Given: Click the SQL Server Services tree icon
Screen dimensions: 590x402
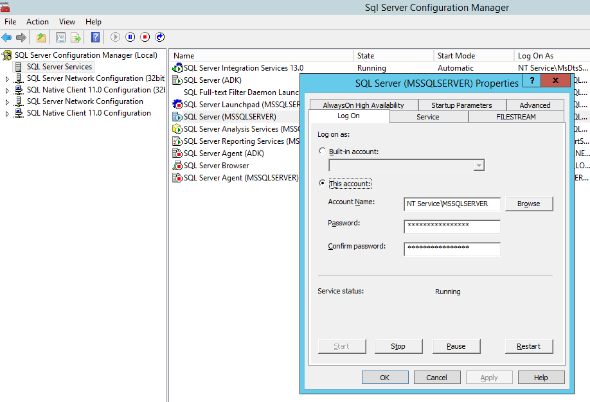Looking at the screenshot, I should [19, 67].
